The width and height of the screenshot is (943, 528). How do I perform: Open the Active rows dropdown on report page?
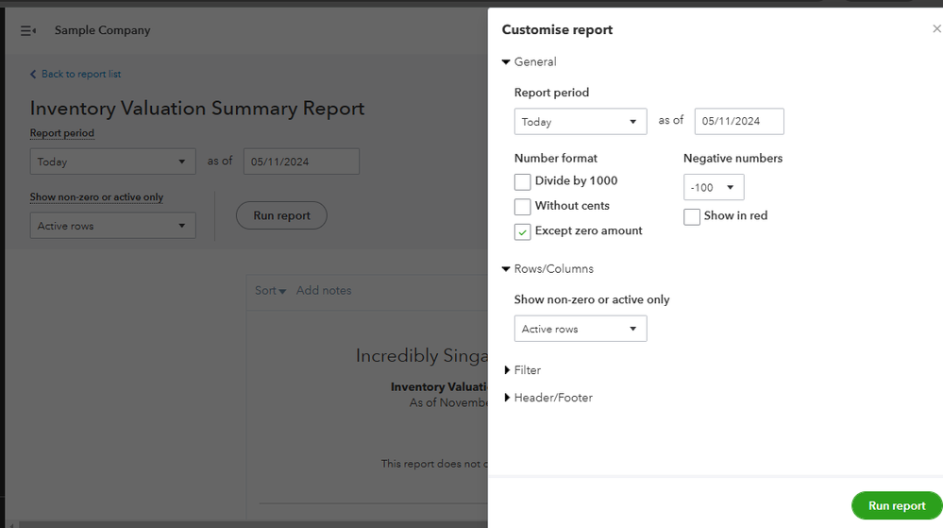click(112, 226)
